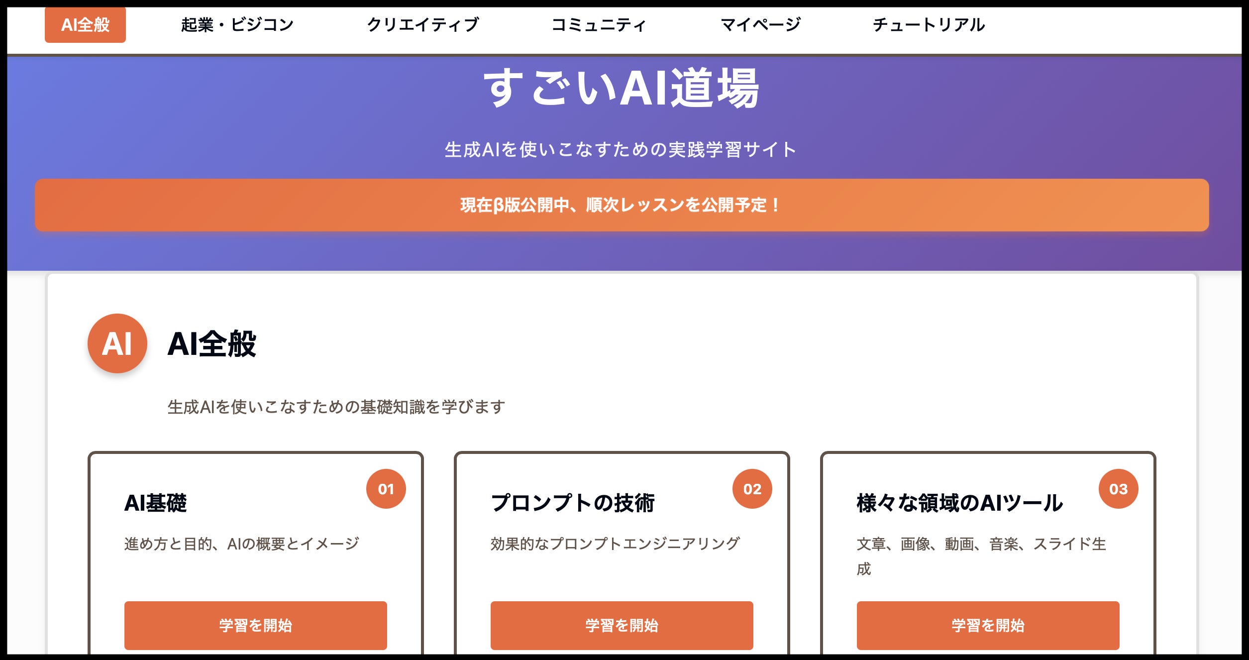The image size is (1249, 660).
Task: Click the 01 number badge
Action: coord(386,489)
